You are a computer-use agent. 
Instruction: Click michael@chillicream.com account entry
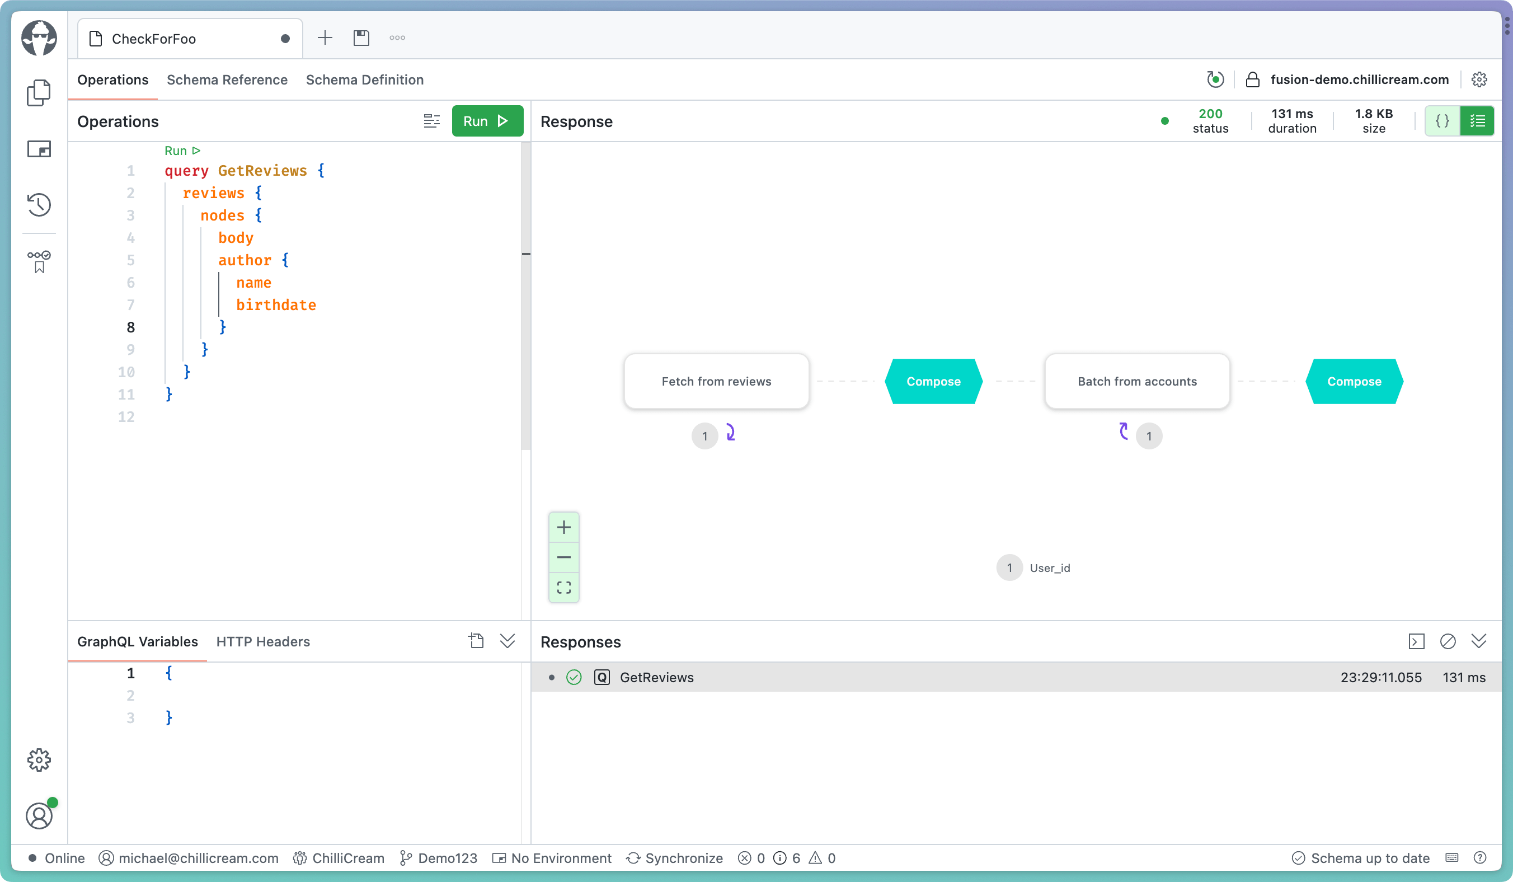coord(189,857)
